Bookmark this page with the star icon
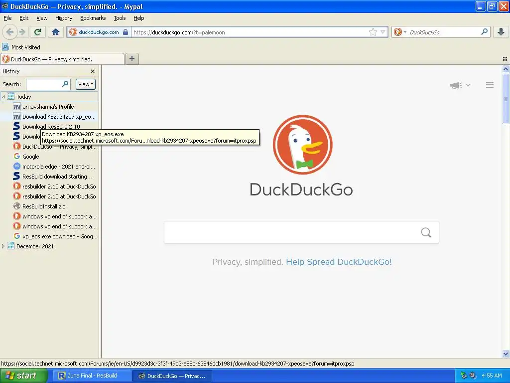Viewport: 510px width, 383px height. (373, 32)
